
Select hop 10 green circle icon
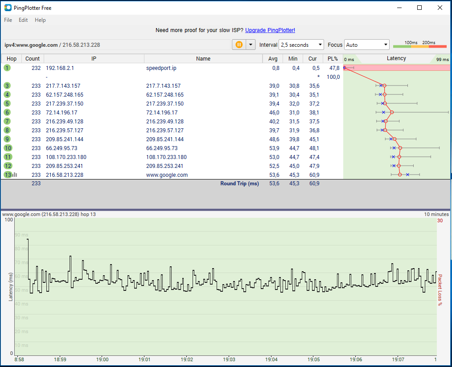pos(8,148)
